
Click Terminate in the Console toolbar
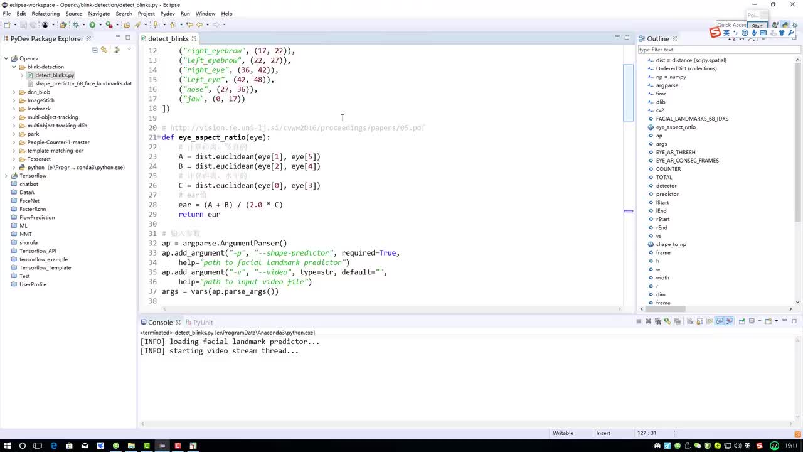[x=639, y=321]
